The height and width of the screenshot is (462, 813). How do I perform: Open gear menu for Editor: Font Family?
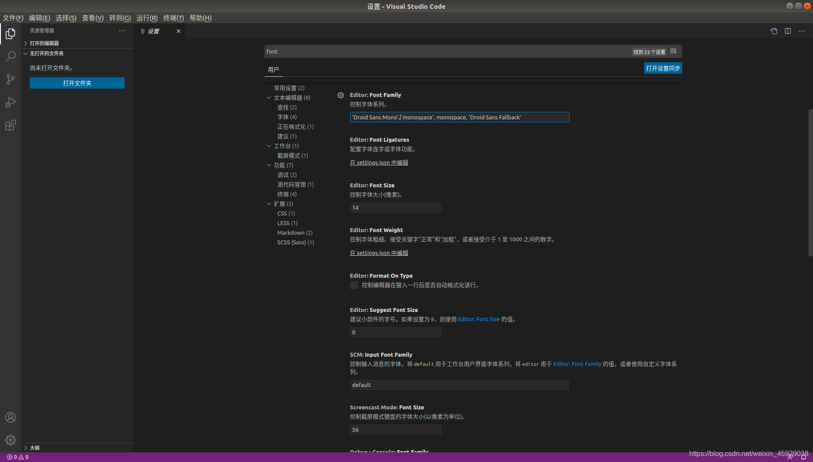point(340,95)
